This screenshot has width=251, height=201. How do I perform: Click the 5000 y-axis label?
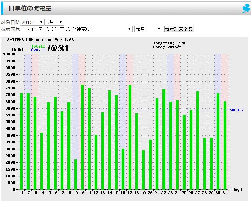pyautogui.click(x=10, y=122)
